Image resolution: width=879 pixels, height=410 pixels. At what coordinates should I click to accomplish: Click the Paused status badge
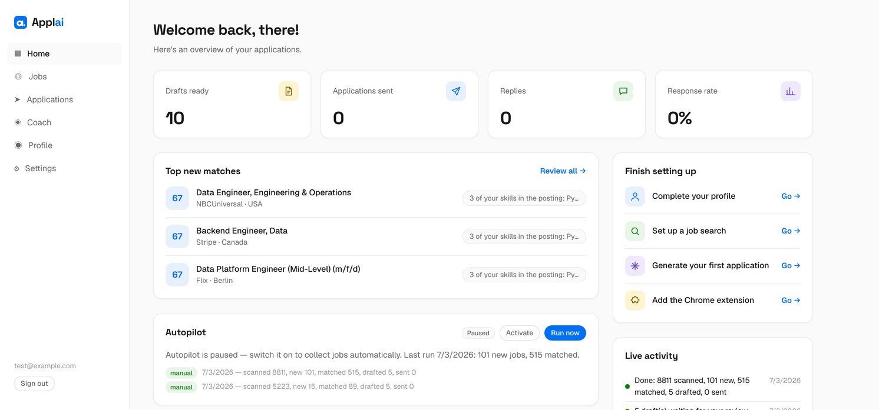coord(478,333)
